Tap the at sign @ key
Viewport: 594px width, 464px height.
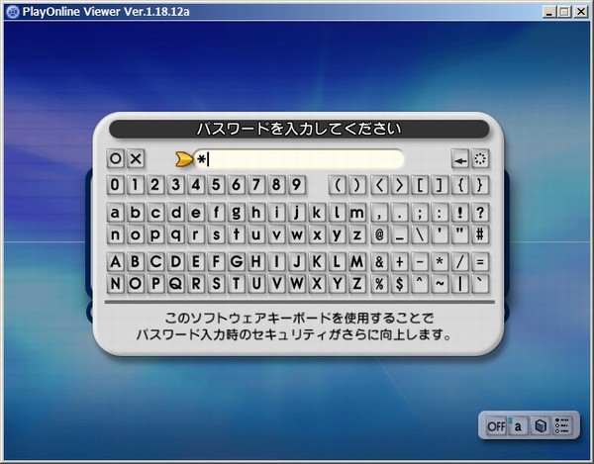coord(379,234)
